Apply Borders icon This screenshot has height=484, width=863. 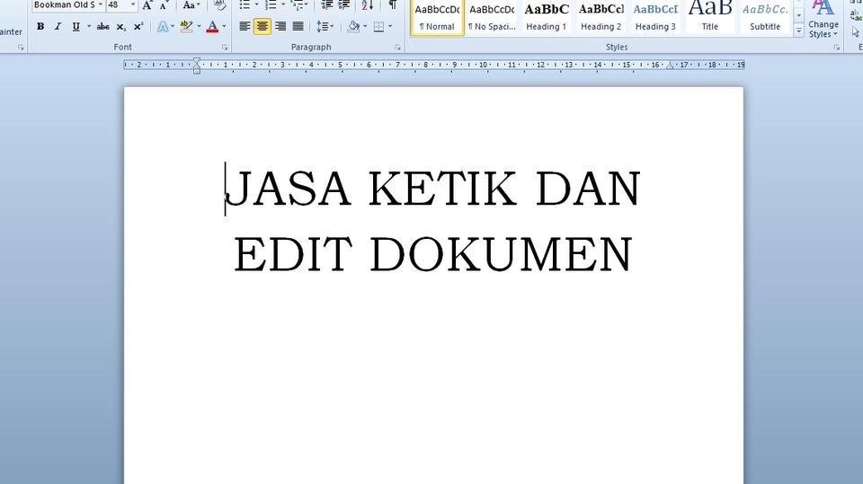[x=378, y=26]
